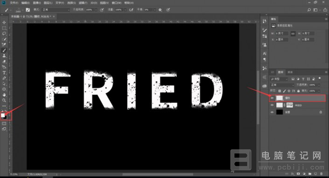Filter layers by smart object icon

pos(313,79)
